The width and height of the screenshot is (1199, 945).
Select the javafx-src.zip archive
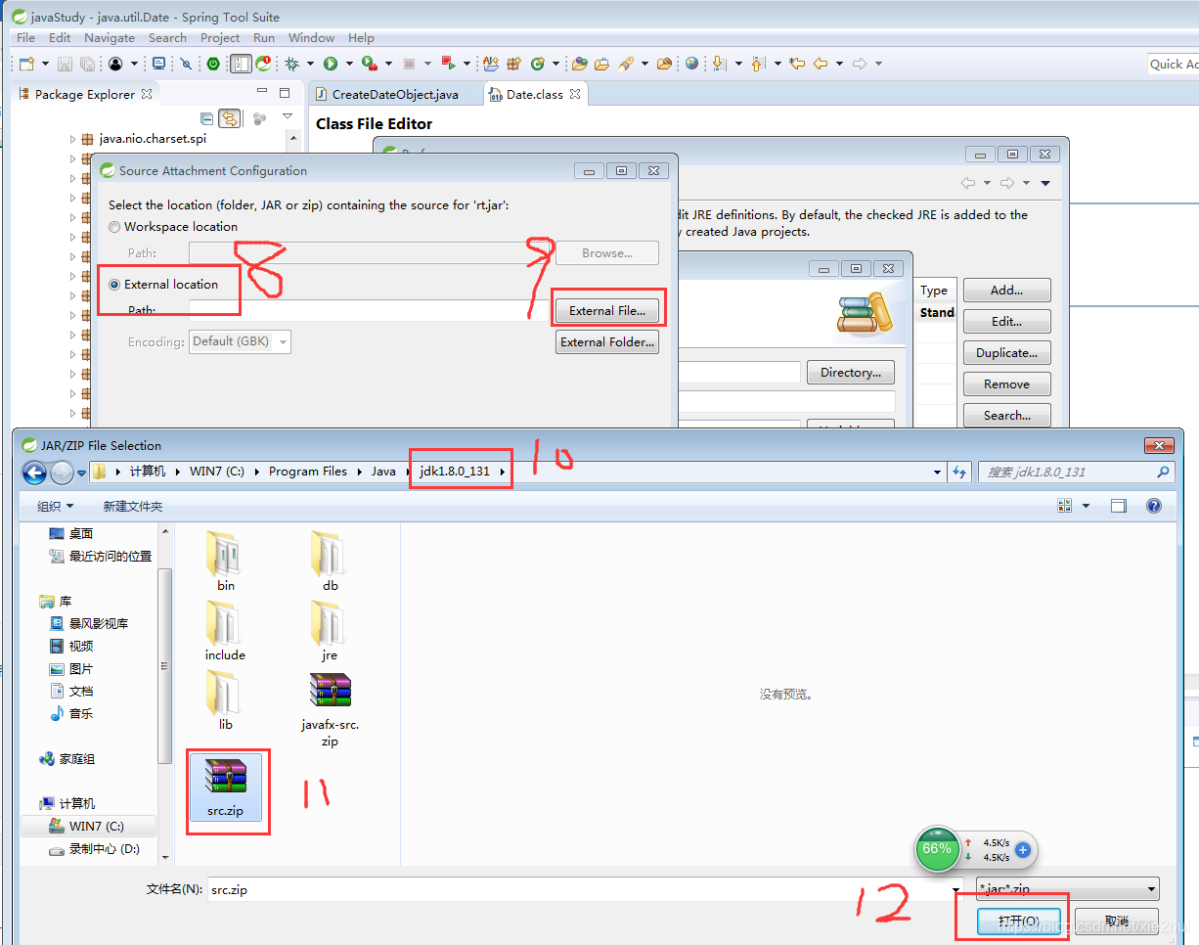[x=330, y=709]
